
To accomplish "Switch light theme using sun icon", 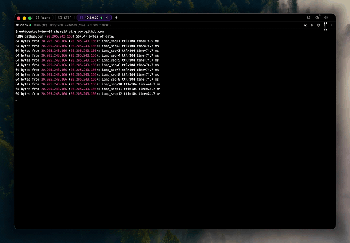I will (x=326, y=18).
